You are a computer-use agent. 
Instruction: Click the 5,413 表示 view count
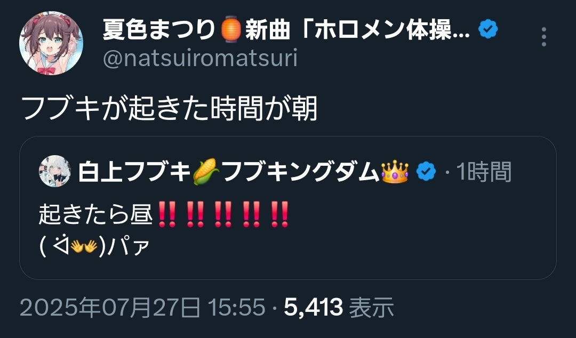339,307
